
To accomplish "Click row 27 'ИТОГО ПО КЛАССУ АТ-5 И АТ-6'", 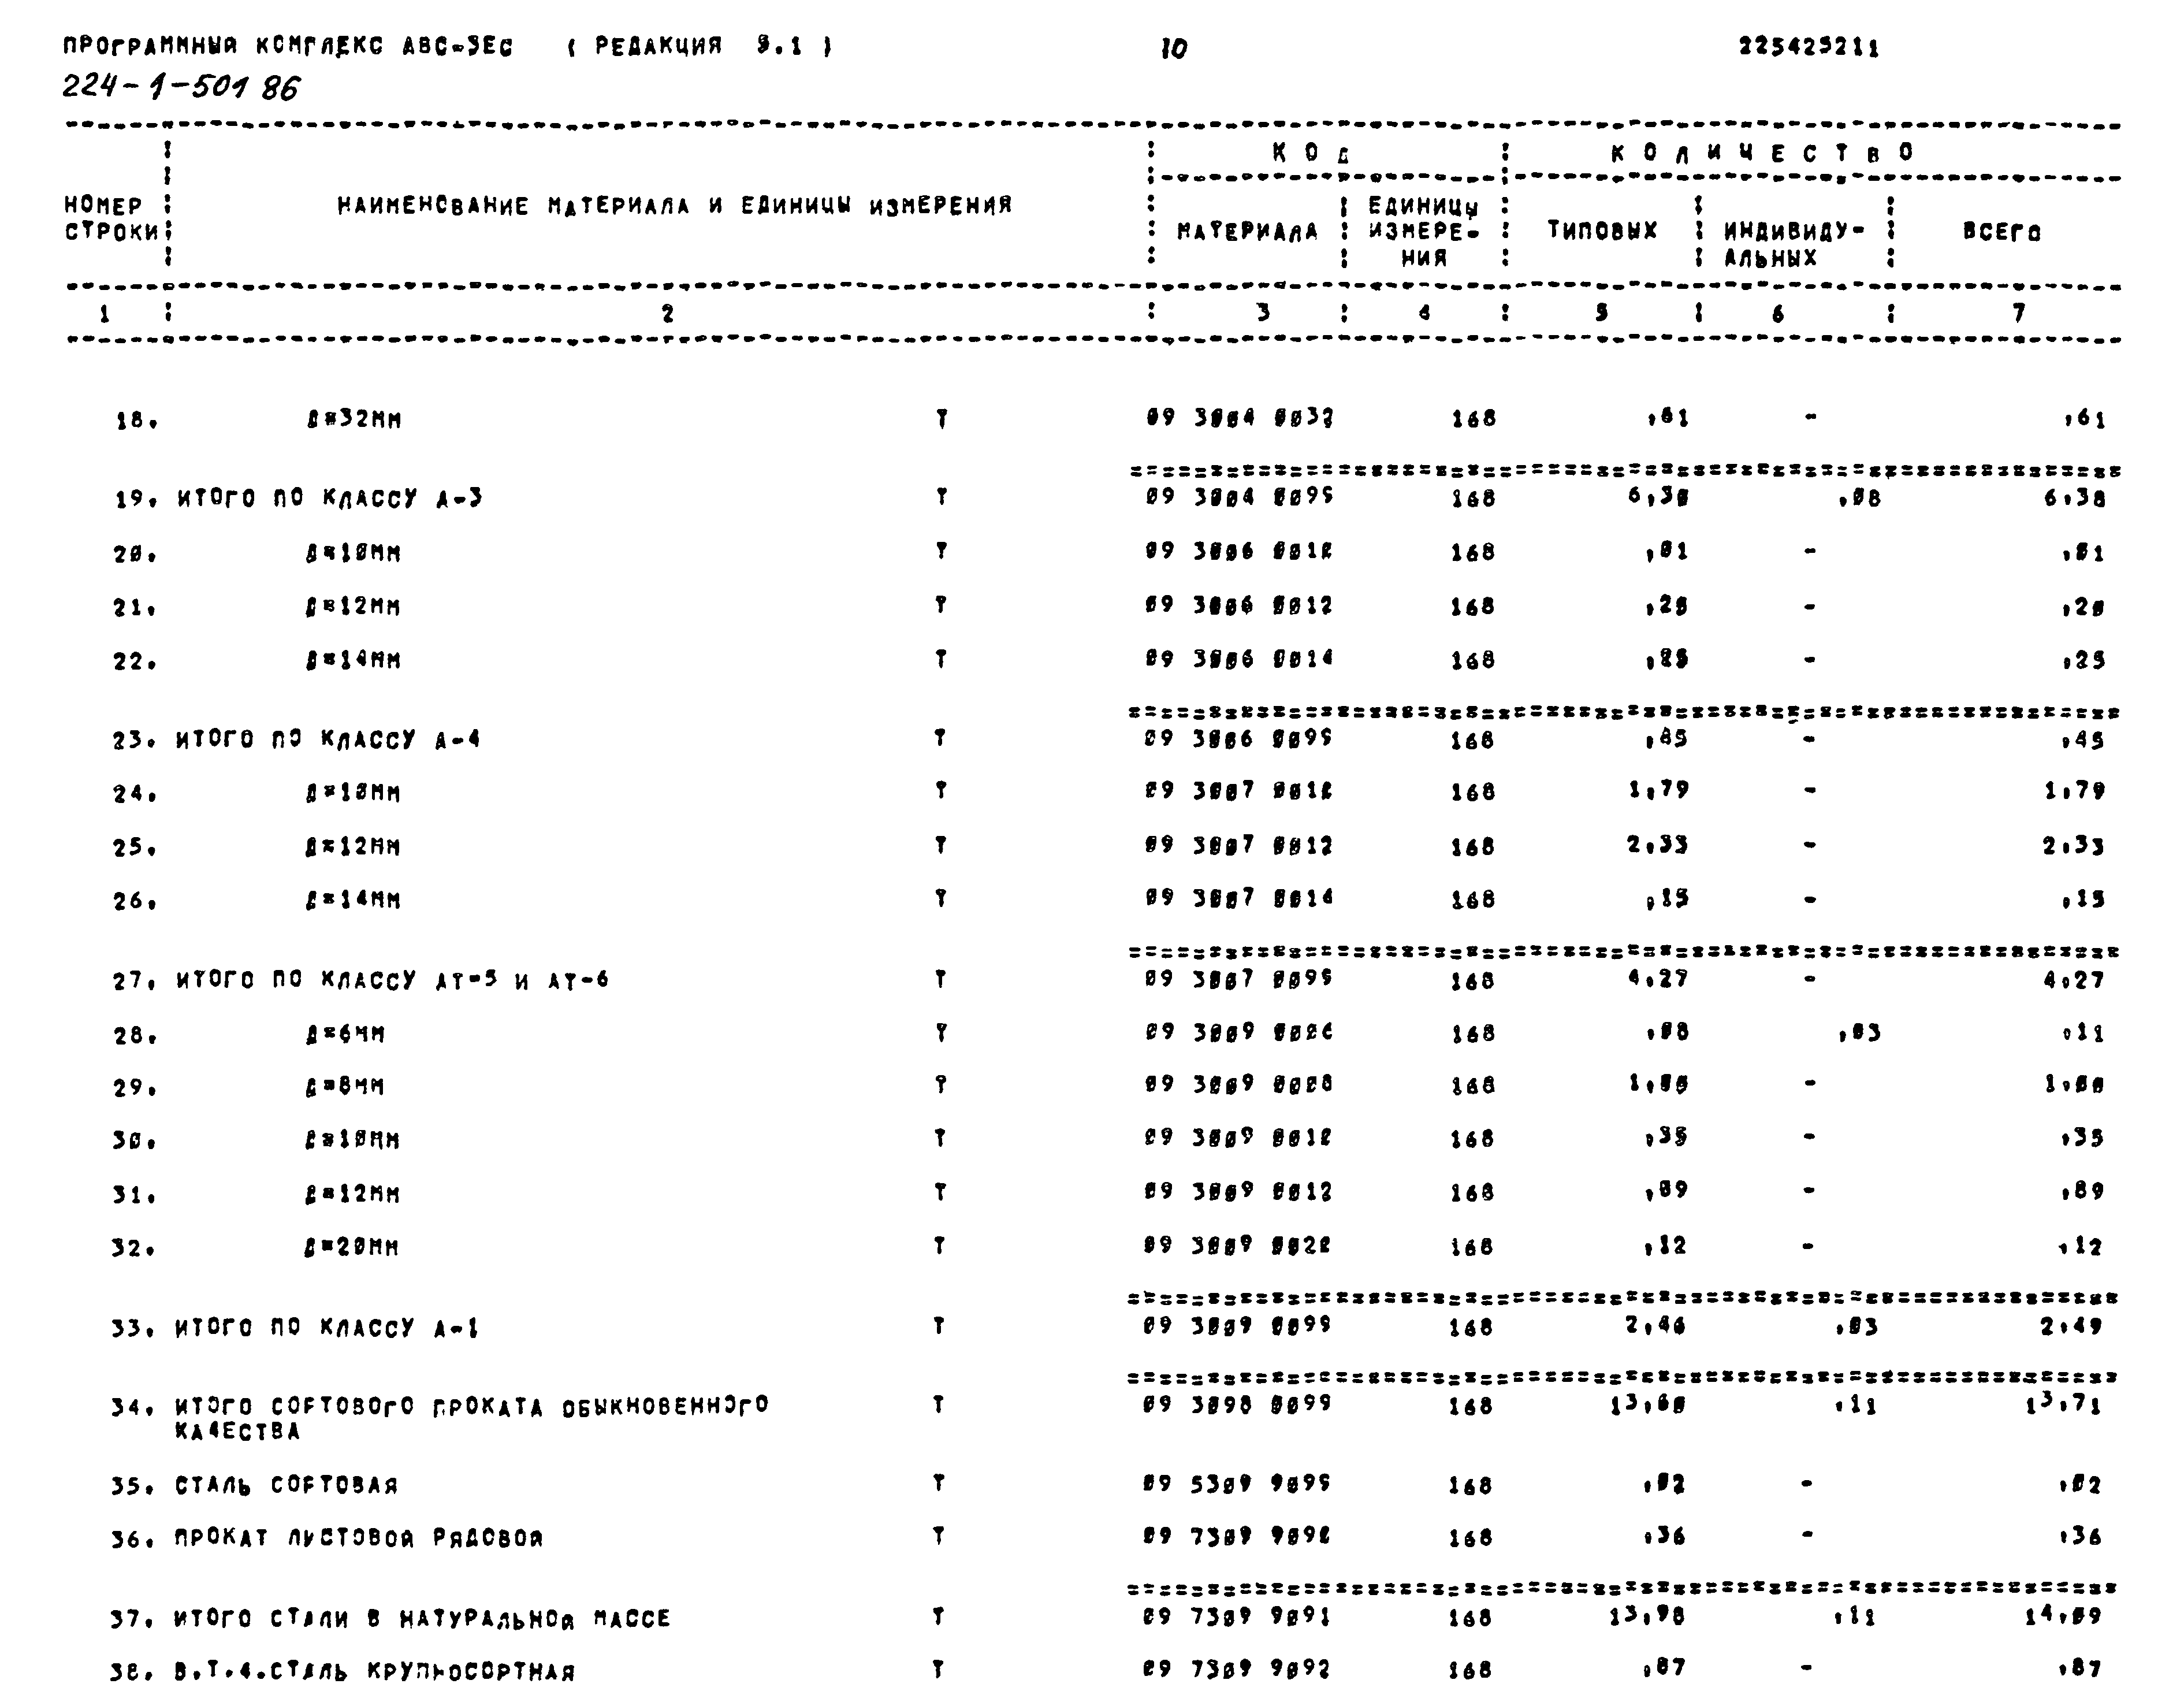I will [392, 980].
